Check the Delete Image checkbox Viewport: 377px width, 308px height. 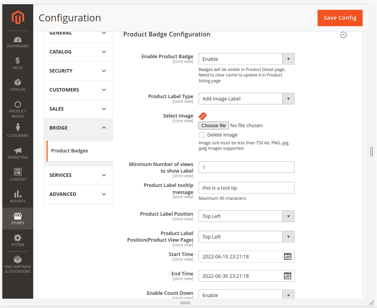[x=202, y=135]
